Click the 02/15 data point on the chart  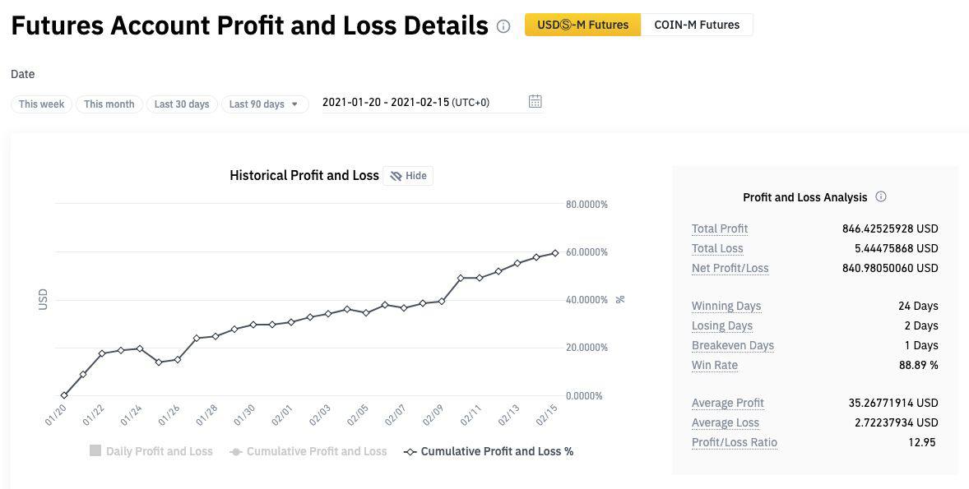pyautogui.click(x=555, y=253)
